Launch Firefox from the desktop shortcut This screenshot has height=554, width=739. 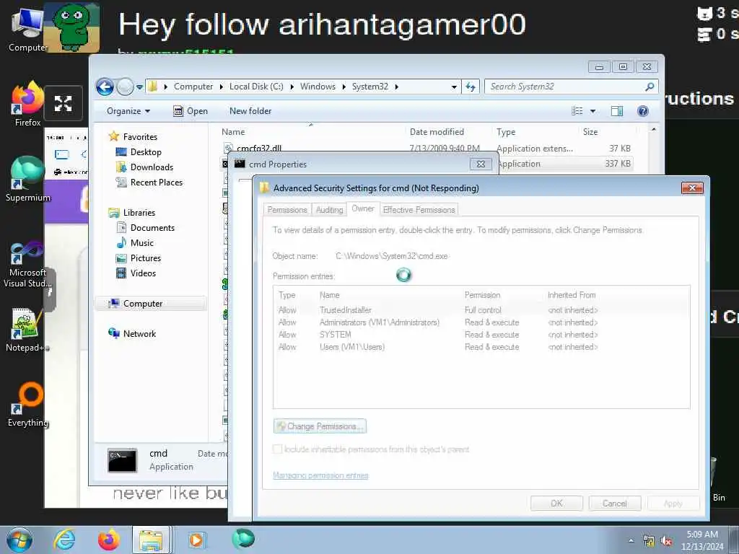27,104
